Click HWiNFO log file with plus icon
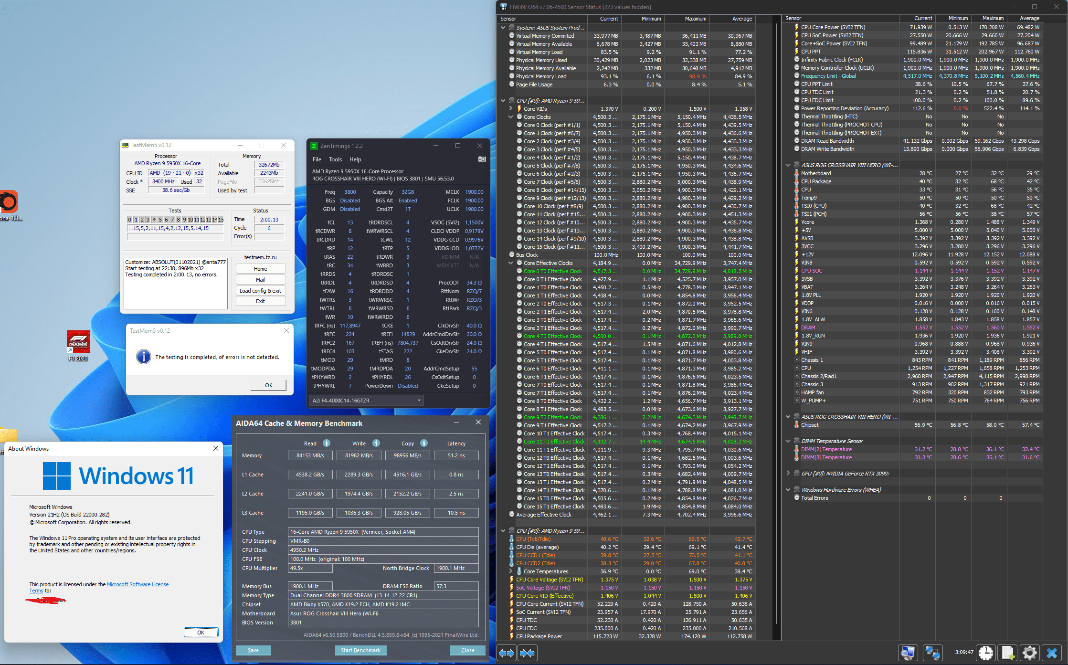 (1008, 653)
